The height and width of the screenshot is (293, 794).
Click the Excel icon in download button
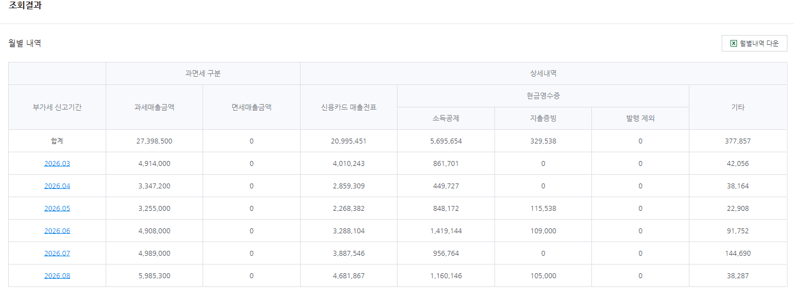tap(733, 43)
